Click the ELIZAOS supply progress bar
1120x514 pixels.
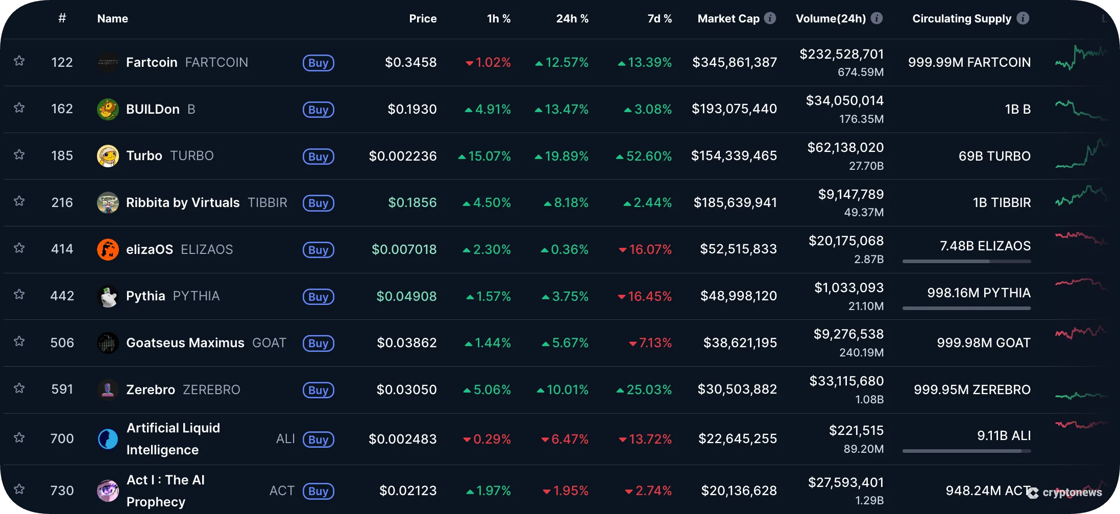(x=966, y=261)
